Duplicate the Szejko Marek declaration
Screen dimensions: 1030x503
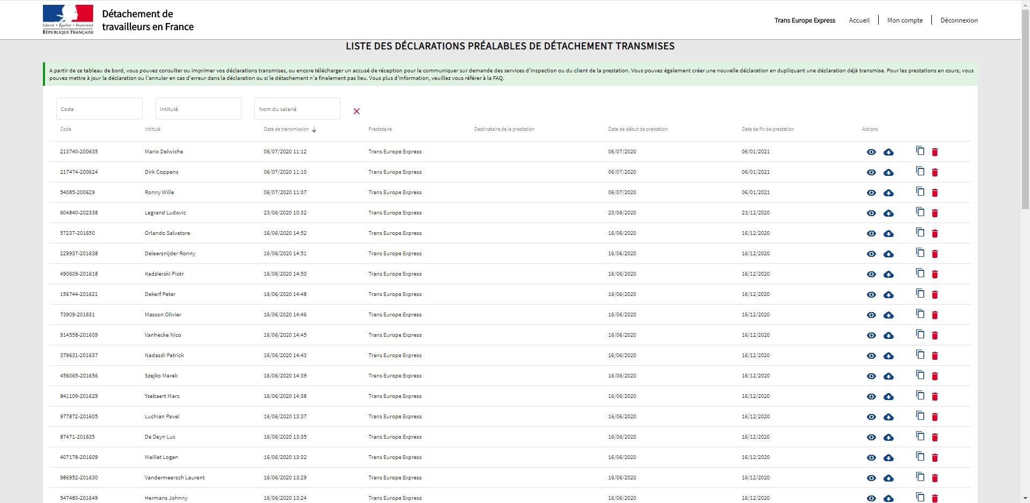[920, 375]
